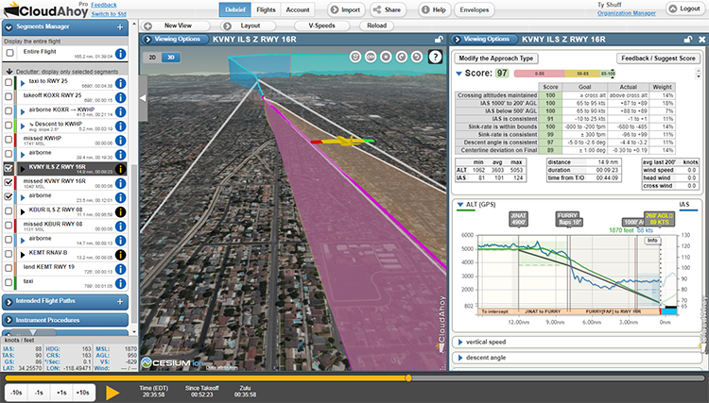Click the center-on-aircraft circle icon
This screenshot has width=709, height=403.
click(x=386, y=57)
